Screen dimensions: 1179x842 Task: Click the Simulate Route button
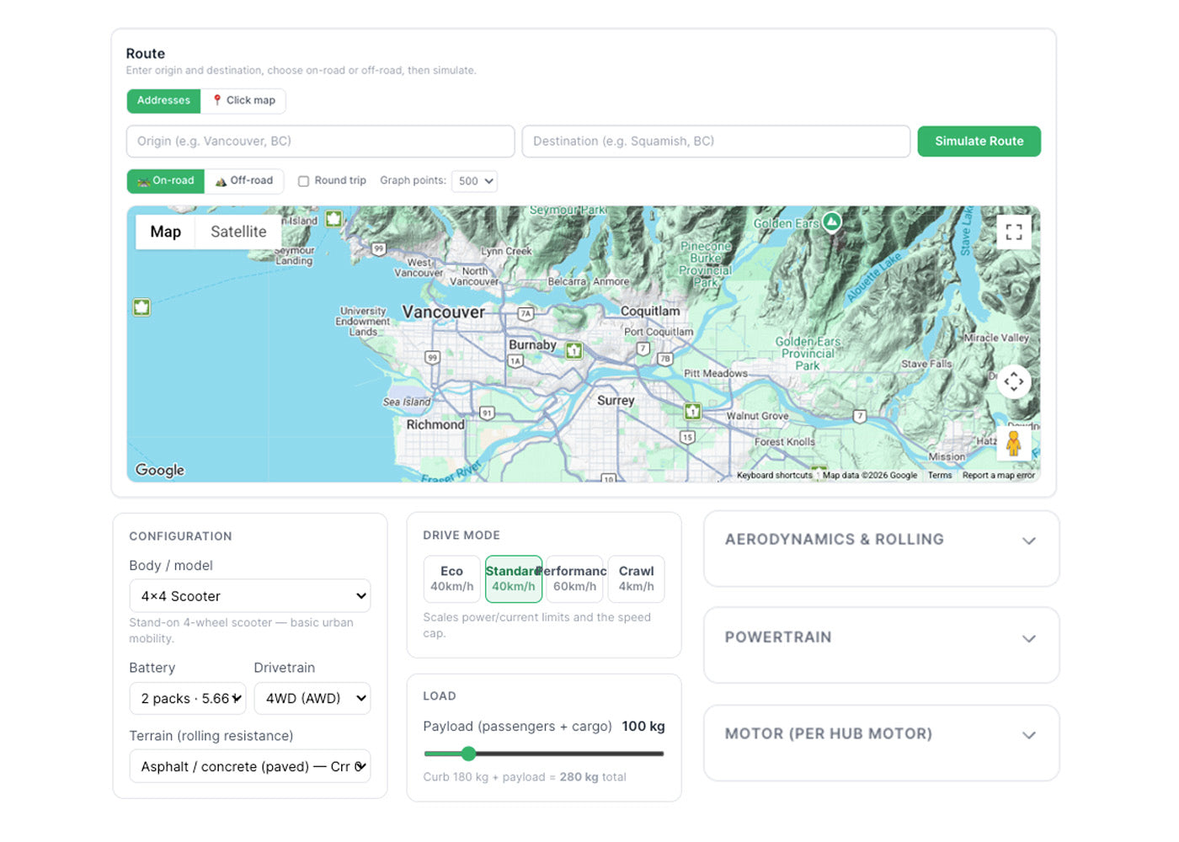coord(979,141)
